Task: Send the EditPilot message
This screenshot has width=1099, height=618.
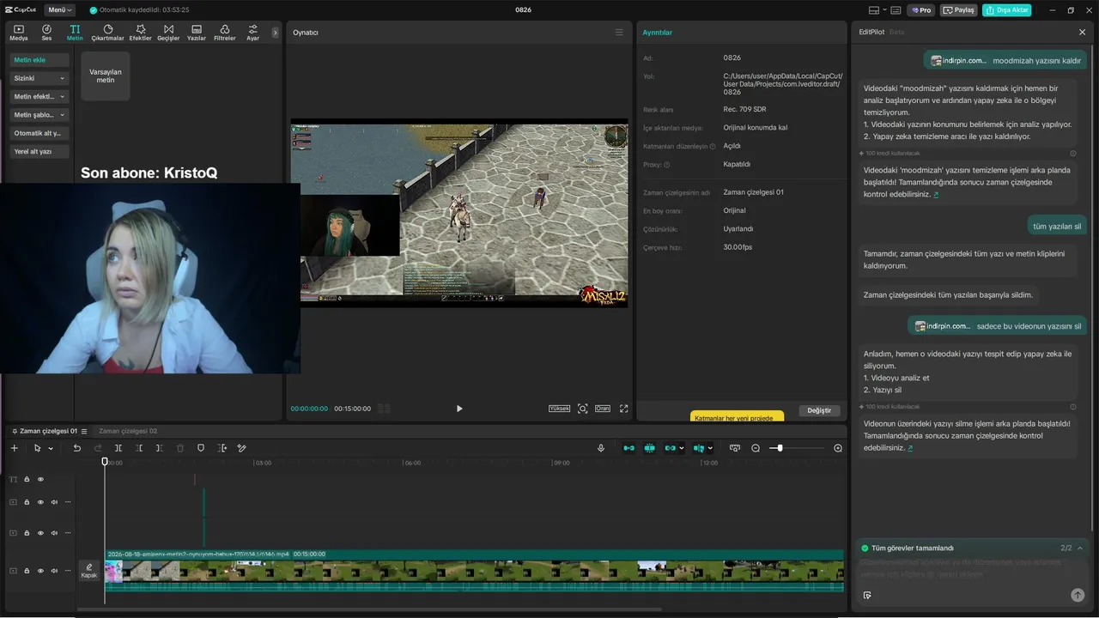Action: (1078, 595)
